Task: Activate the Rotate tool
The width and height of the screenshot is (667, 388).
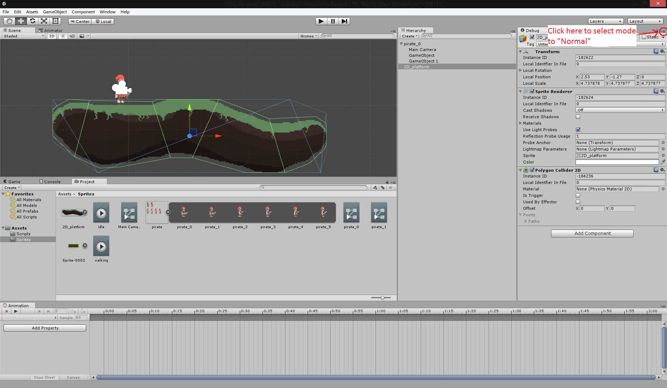Action: pos(32,21)
